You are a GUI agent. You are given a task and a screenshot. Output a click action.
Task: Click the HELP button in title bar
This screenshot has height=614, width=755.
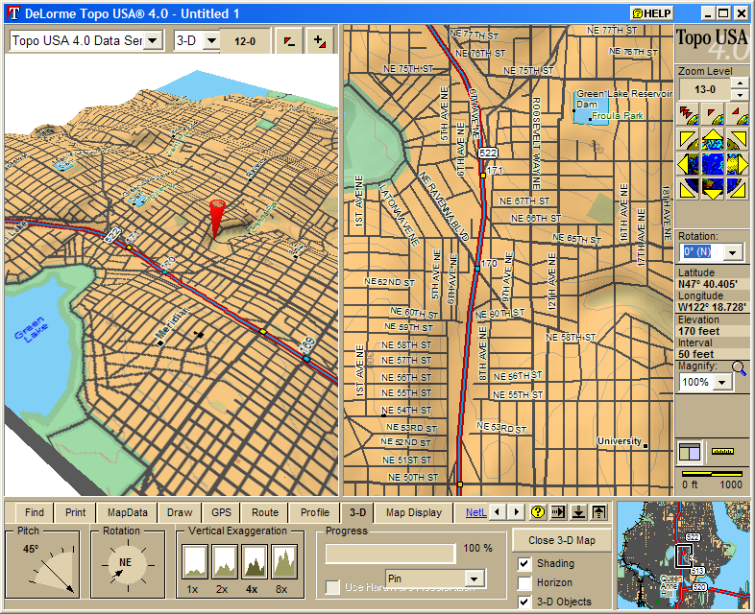point(652,13)
